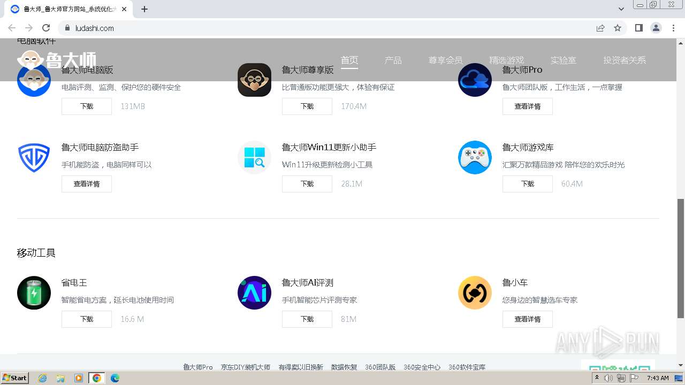Share this page via the share icon
This screenshot has height=385, width=685.
point(600,28)
